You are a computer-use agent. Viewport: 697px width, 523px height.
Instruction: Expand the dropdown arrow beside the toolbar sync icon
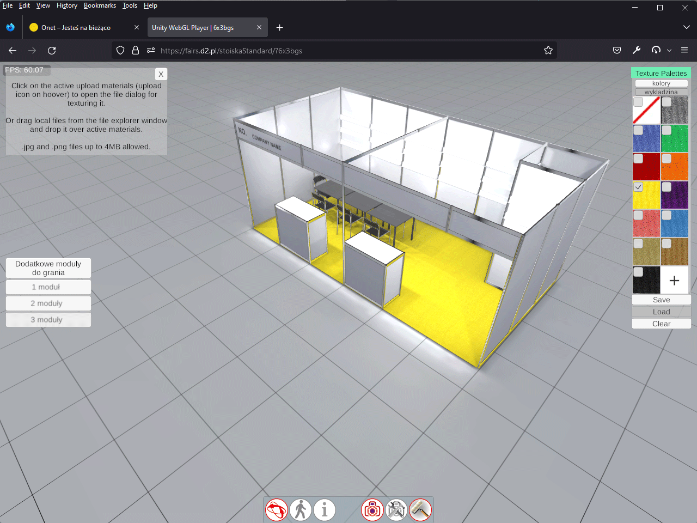point(669,51)
